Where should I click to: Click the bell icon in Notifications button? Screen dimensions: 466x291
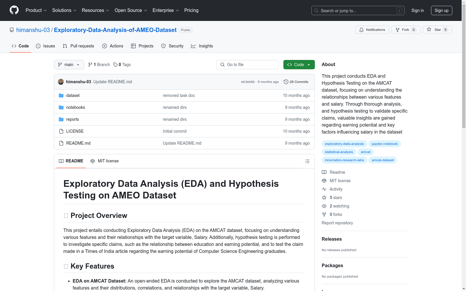[x=361, y=30]
